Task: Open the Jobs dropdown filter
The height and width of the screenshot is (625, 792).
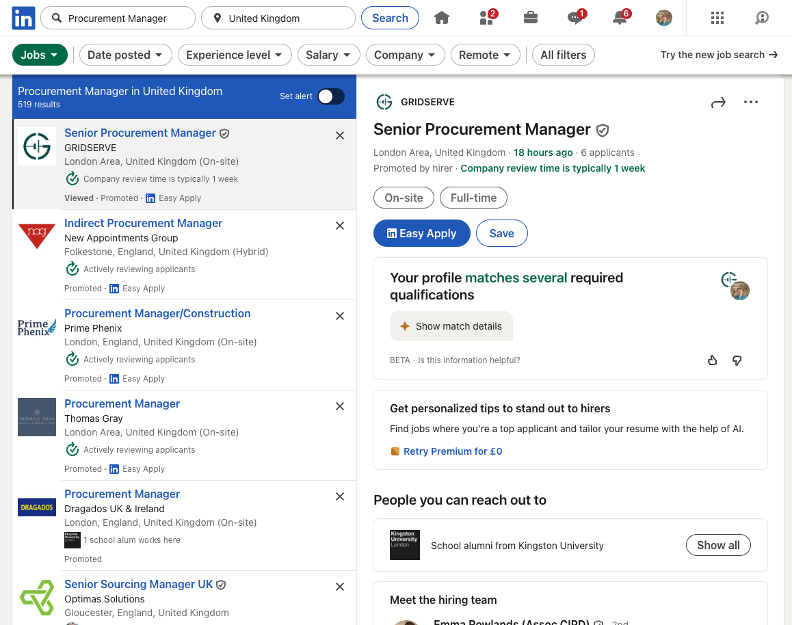Action: click(x=40, y=55)
